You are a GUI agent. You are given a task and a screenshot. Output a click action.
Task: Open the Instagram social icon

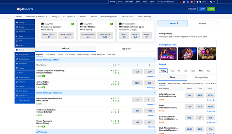[x=184, y=2]
